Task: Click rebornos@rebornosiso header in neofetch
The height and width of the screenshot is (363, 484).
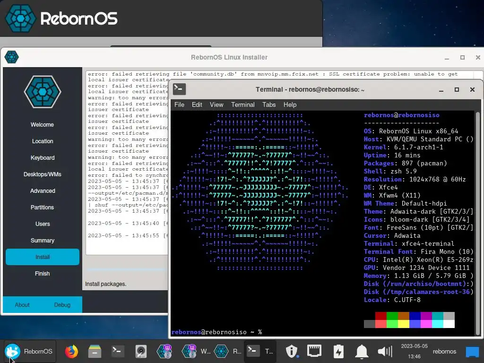Action: tap(402, 115)
